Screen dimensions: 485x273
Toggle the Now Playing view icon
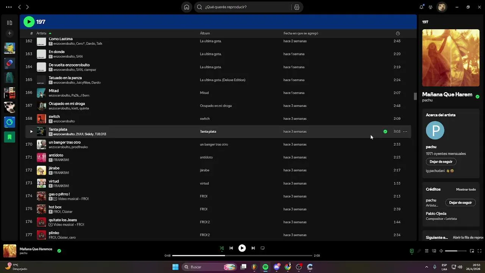click(x=412, y=251)
